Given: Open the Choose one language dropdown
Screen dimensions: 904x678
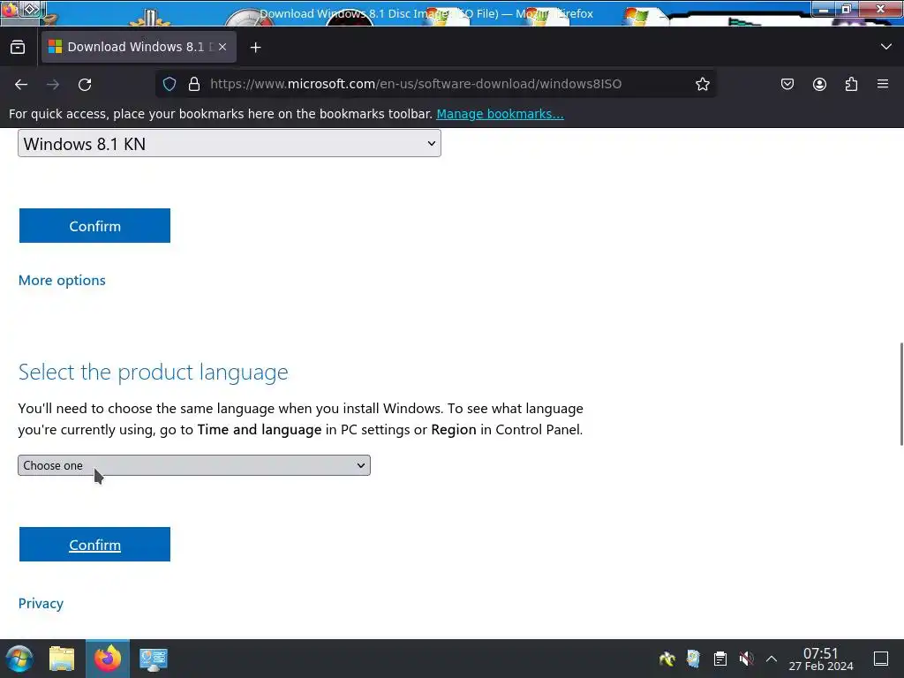Looking at the screenshot, I should pos(194,465).
